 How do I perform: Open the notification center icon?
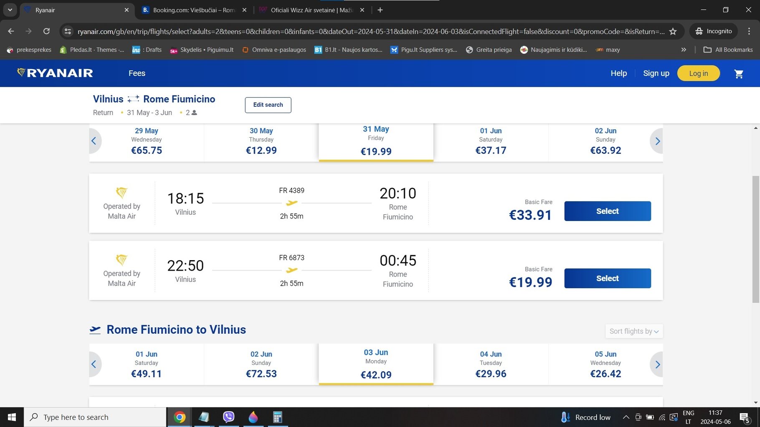click(x=745, y=417)
